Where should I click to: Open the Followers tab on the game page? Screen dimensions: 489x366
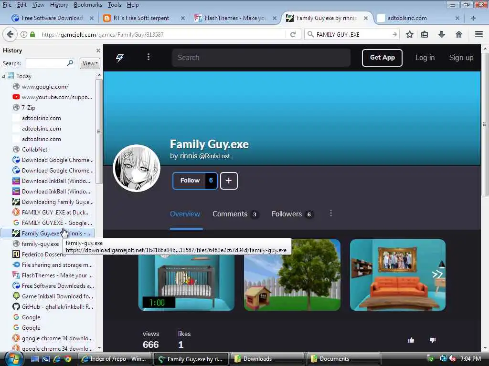[x=293, y=214]
